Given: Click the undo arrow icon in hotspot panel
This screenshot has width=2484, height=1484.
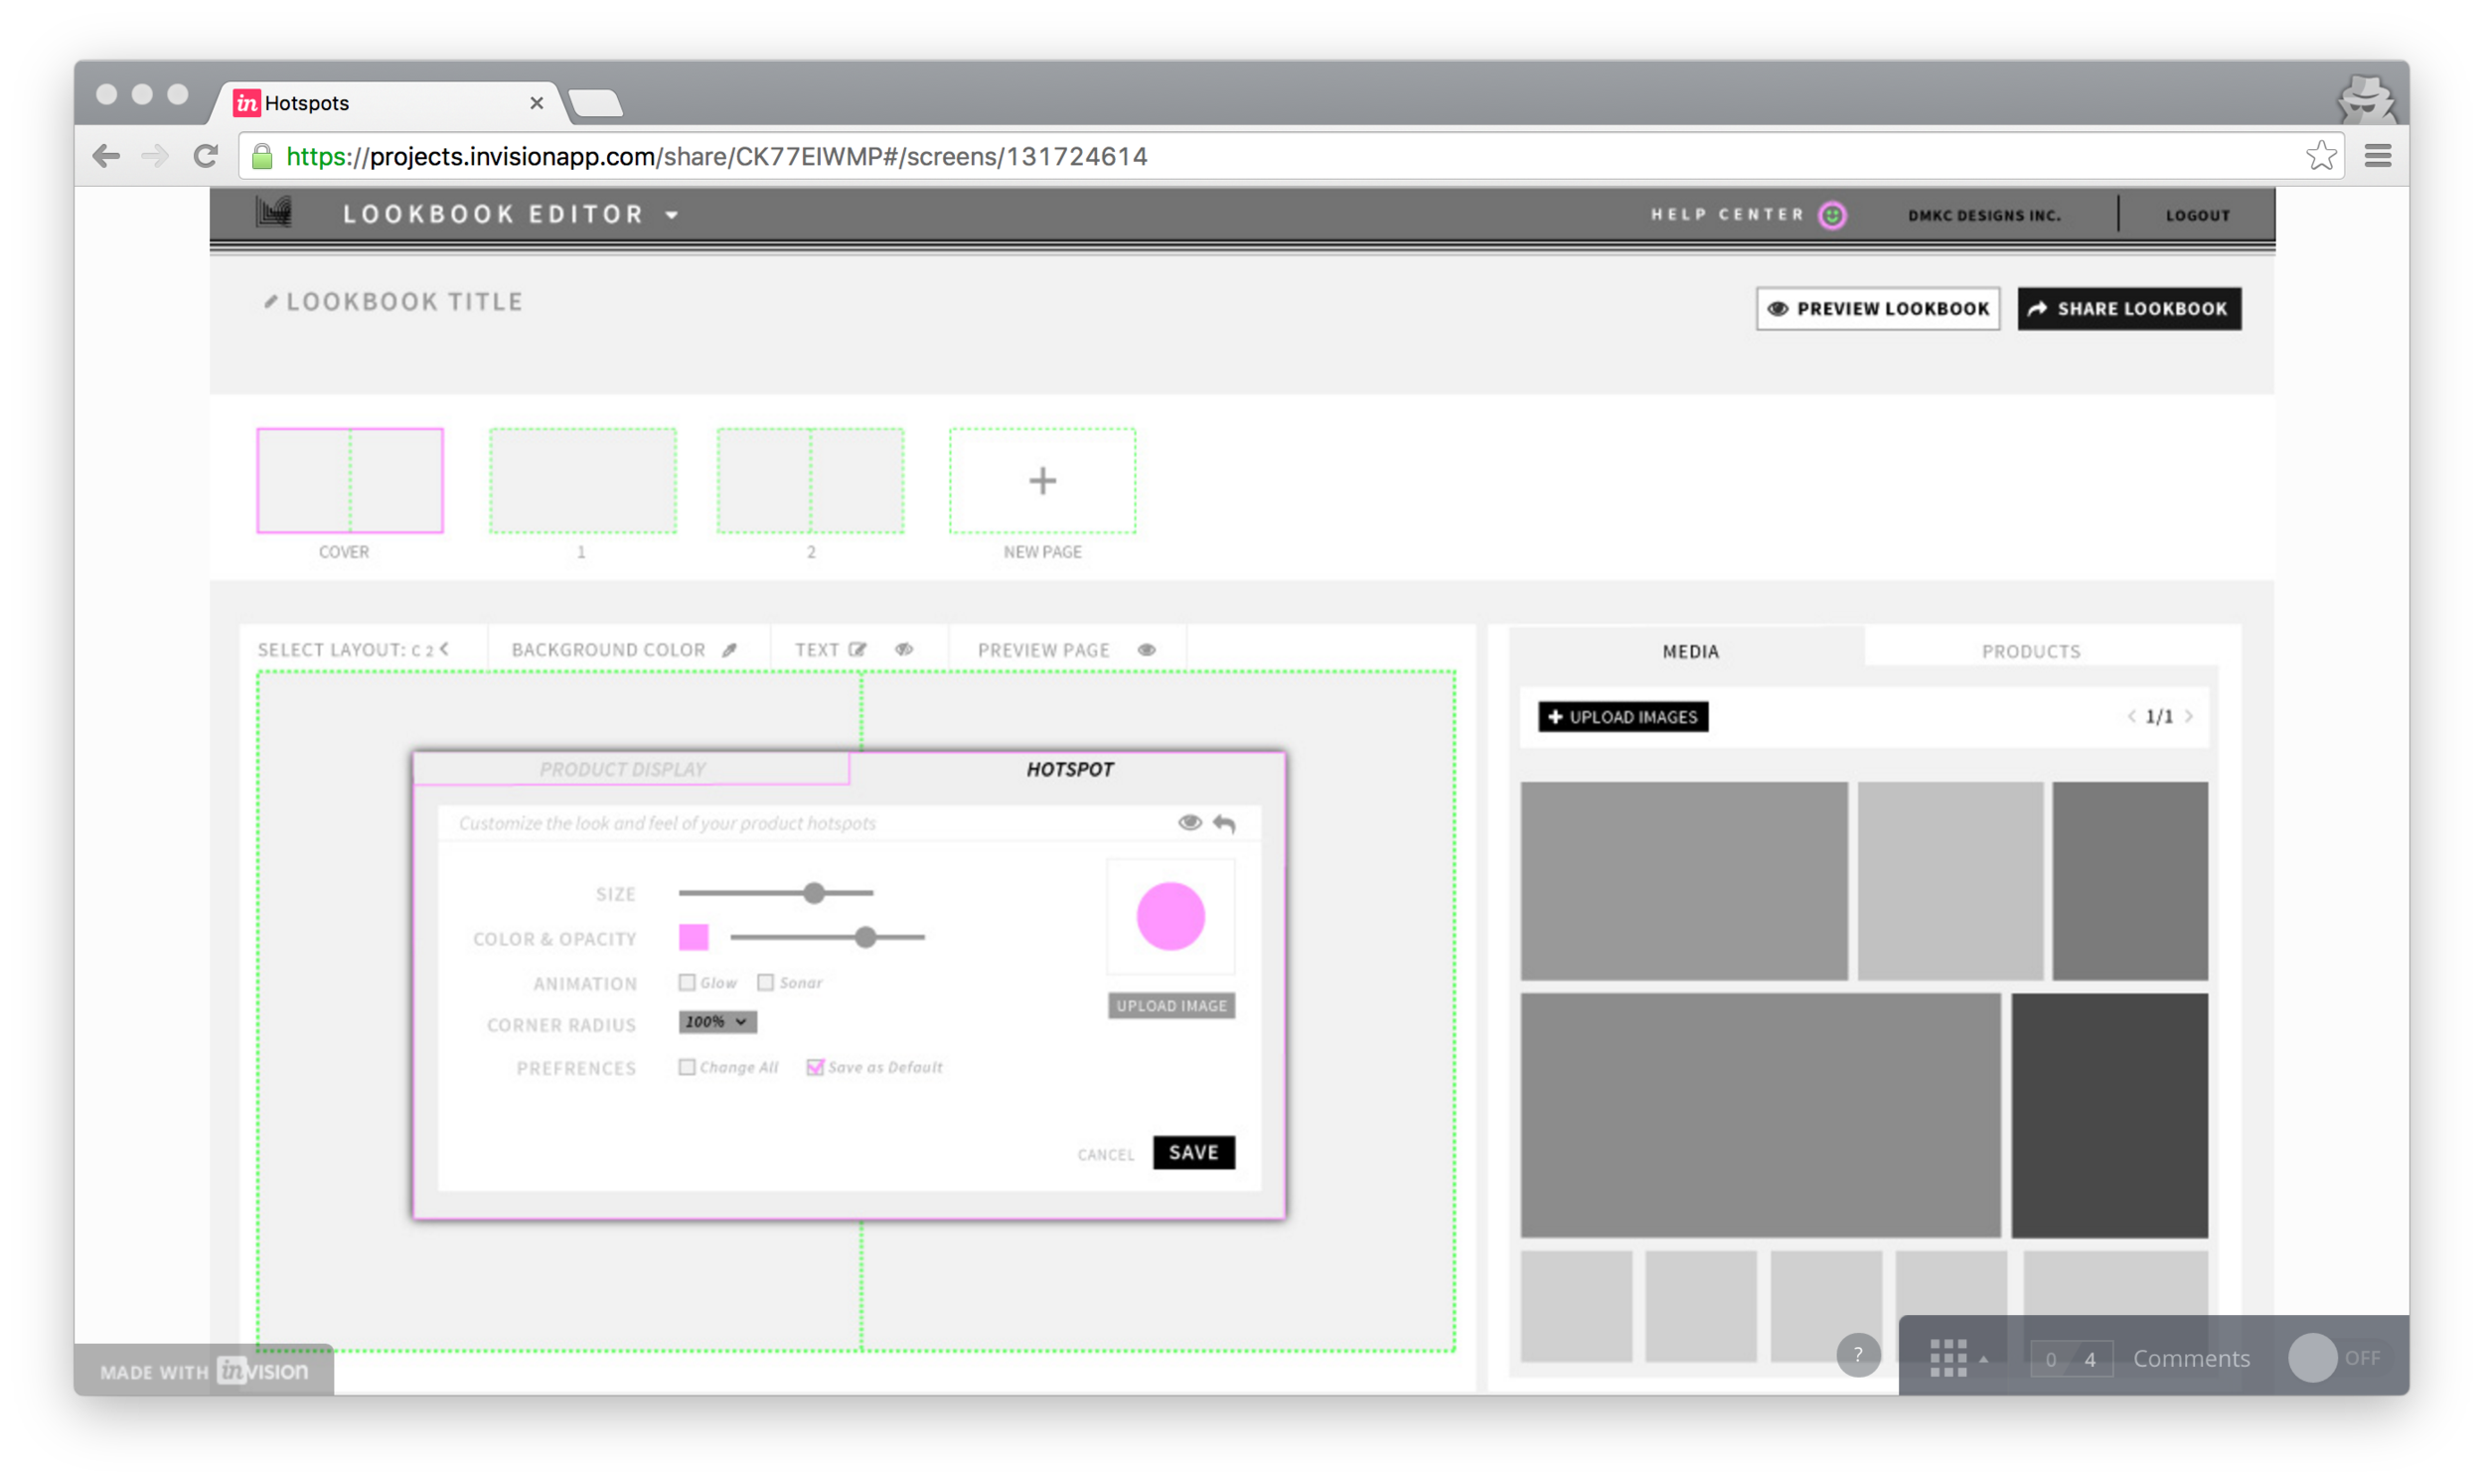Looking at the screenshot, I should (1224, 823).
